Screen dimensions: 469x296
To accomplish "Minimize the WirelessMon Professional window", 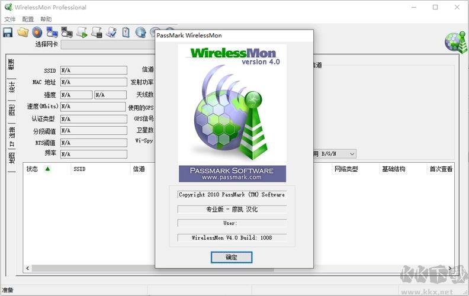I will [414, 7].
